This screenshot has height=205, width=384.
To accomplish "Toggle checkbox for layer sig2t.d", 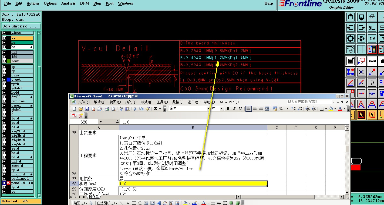I will pyautogui.click(x=4, y=131).
